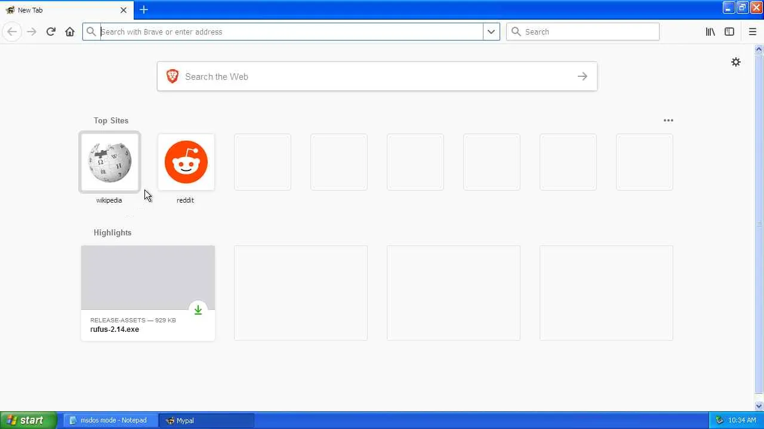The width and height of the screenshot is (764, 429).
Task: Click the RELEASE-ASSETS — 929 KB text
Action: [133, 320]
